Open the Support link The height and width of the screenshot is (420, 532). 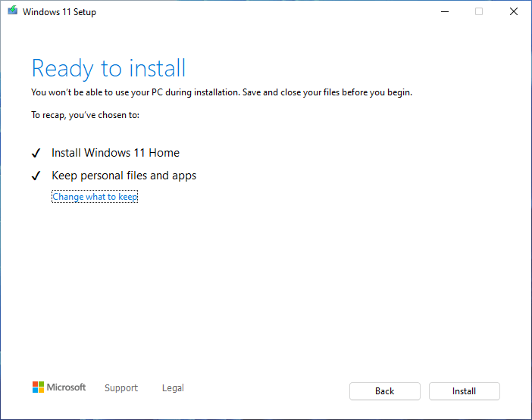pyautogui.click(x=121, y=387)
